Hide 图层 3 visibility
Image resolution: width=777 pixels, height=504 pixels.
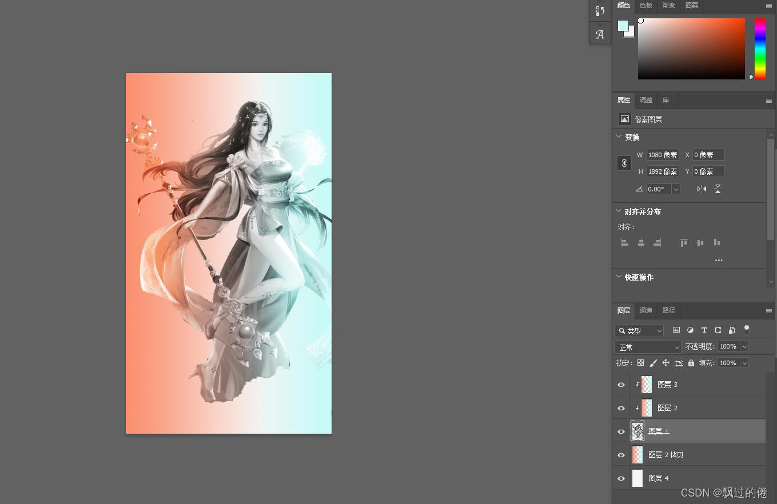[x=621, y=385]
